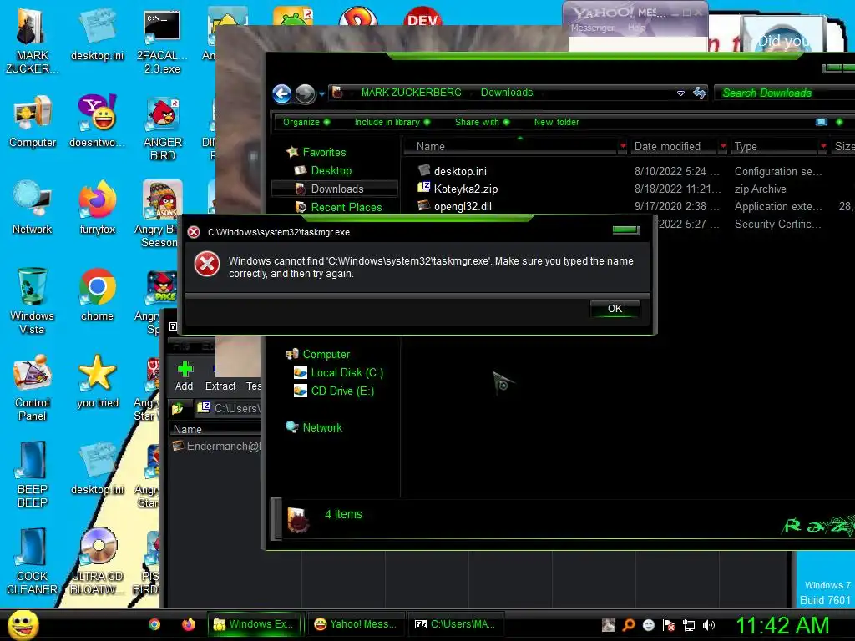Screen dimensions: 855x641
Task: Select the desktop.ini file in Downloads
Action: tap(460, 172)
